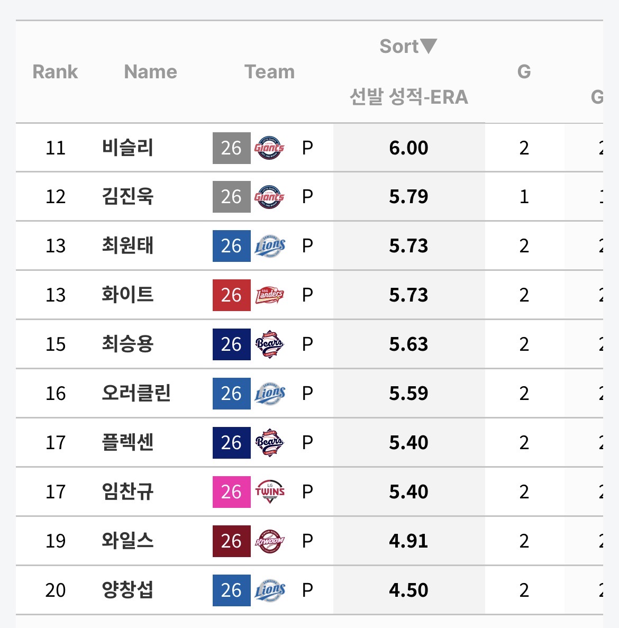Screen dimensions: 619x628
Task: Open player 오러클린's name link
Action: tap(136, 394)
